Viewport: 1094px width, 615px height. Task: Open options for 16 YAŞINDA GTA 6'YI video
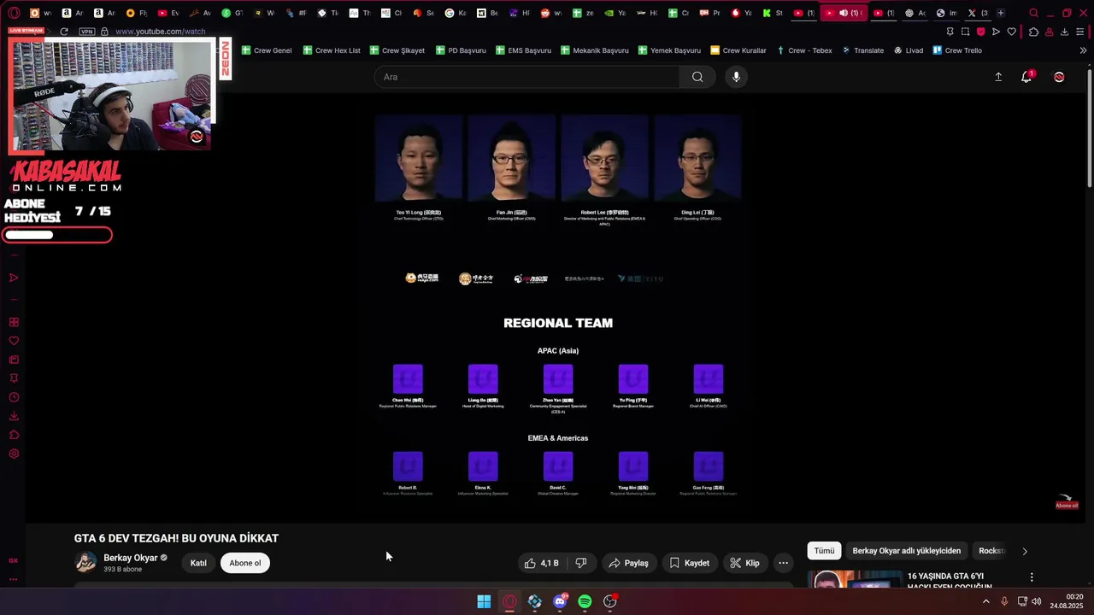[1032, 577]
